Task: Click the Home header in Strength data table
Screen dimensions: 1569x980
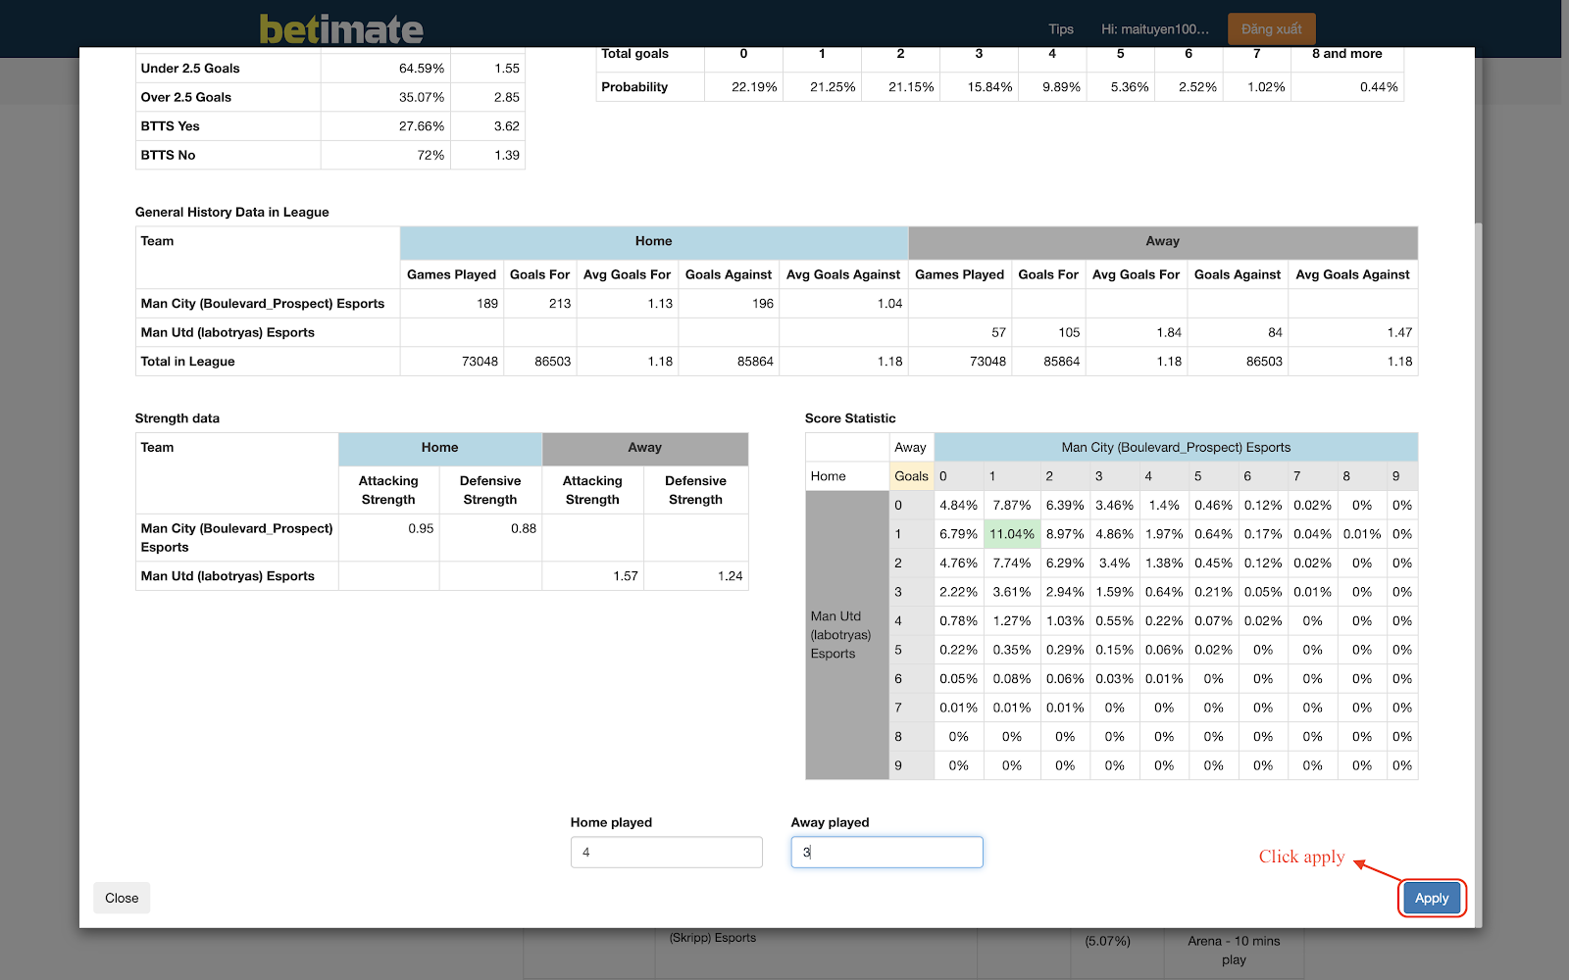Action: (x=440, y=448)
